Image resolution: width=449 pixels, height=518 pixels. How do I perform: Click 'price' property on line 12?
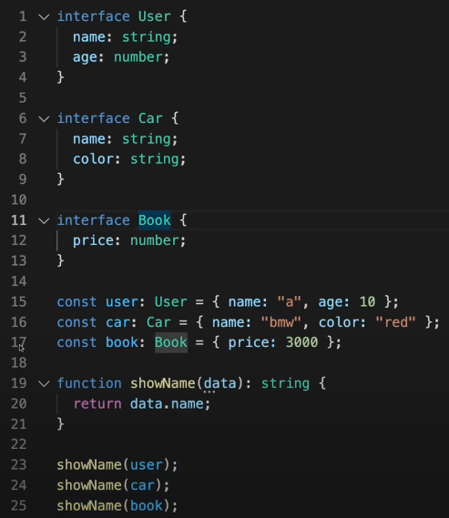93,241
